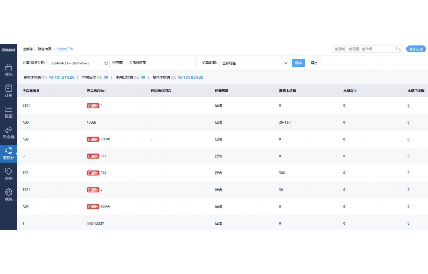Go to 财务核算 breadcrumb
The height and width of the screenshot is (274, 428).
tap(44, 49)
